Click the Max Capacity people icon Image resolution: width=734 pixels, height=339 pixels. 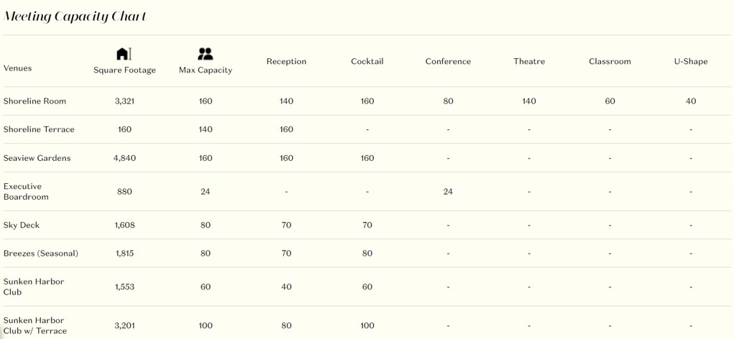[x=205, y=54]
